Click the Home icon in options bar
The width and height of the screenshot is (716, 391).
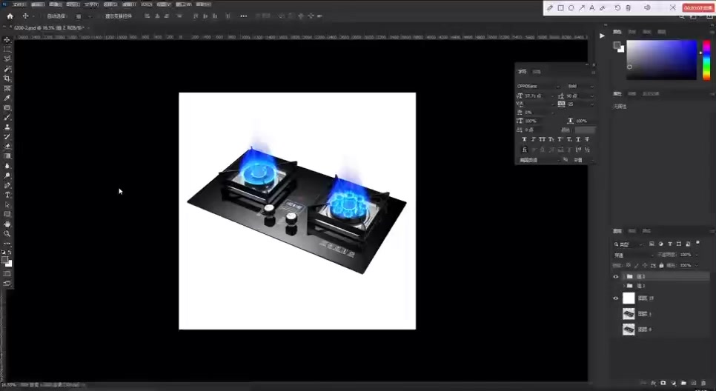[10, 16]
